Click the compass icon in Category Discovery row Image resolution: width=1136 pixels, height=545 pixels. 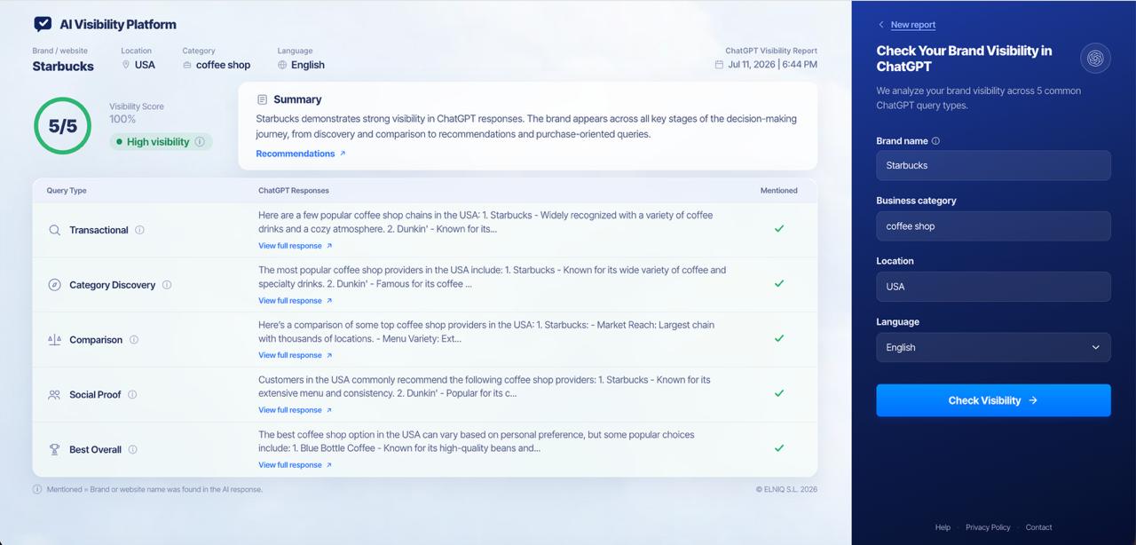pyautogui.click(x=54, y=285)
